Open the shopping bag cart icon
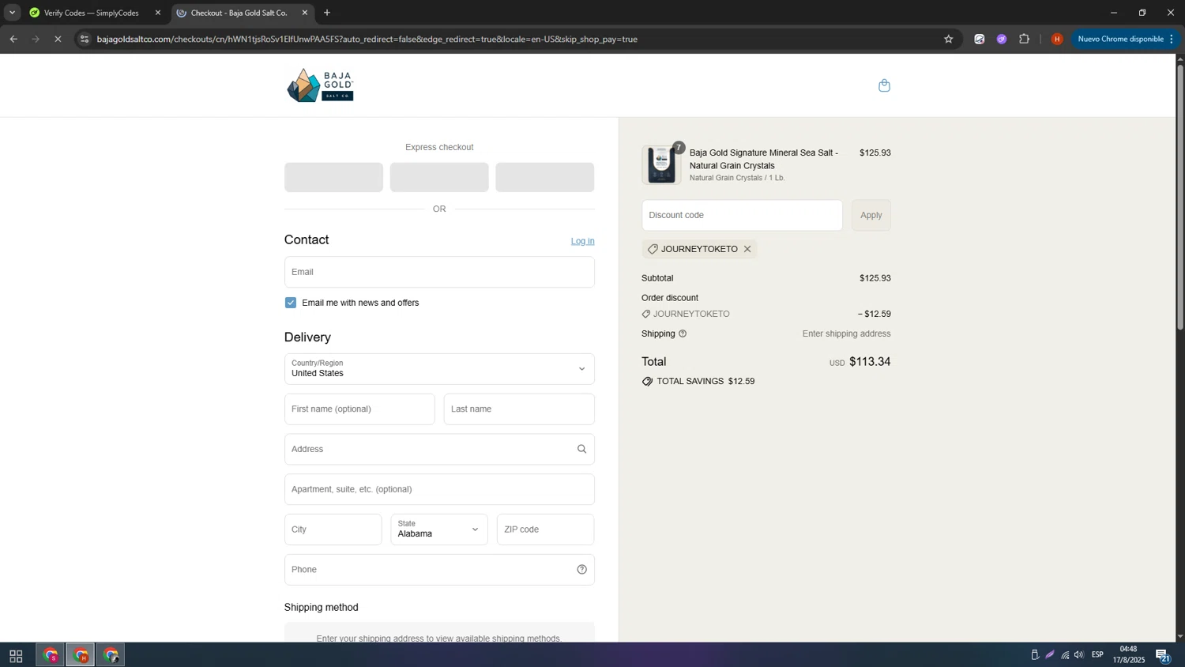 pyautogui.click(x=884, y=85)
